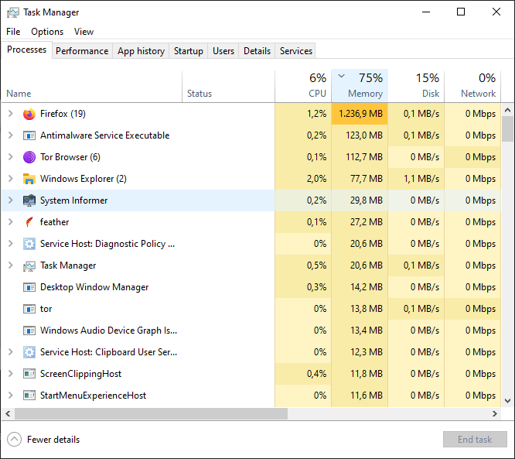Click the vertical scrollbar thumb
Screen dimensions: 515x459
coord(507,129)
